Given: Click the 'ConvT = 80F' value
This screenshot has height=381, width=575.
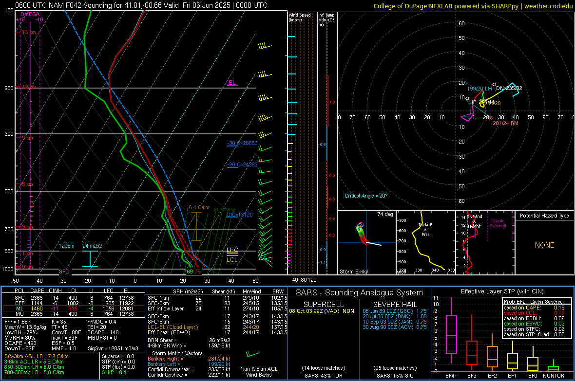Looking at the screenshot, I should pyautogui.click(x=66, y=332).
